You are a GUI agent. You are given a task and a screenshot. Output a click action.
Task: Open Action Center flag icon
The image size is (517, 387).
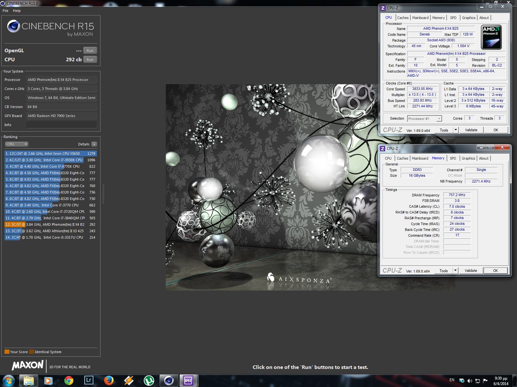485,381
